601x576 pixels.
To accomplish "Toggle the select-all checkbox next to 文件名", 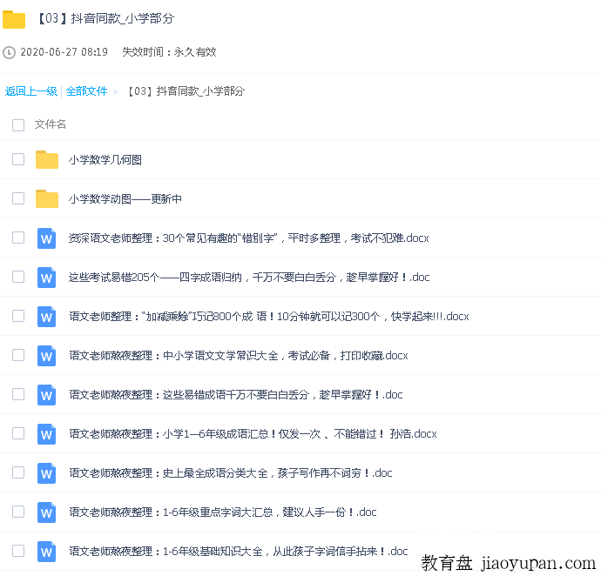I will [x=18, y=124].
